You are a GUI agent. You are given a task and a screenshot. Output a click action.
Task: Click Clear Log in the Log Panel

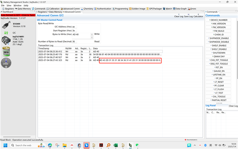click(233, 106)
